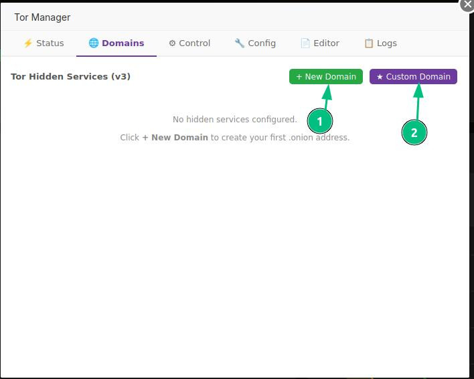
Task: Click the green New Domain button
Action: pyautogui.click(x=326, y=77)
